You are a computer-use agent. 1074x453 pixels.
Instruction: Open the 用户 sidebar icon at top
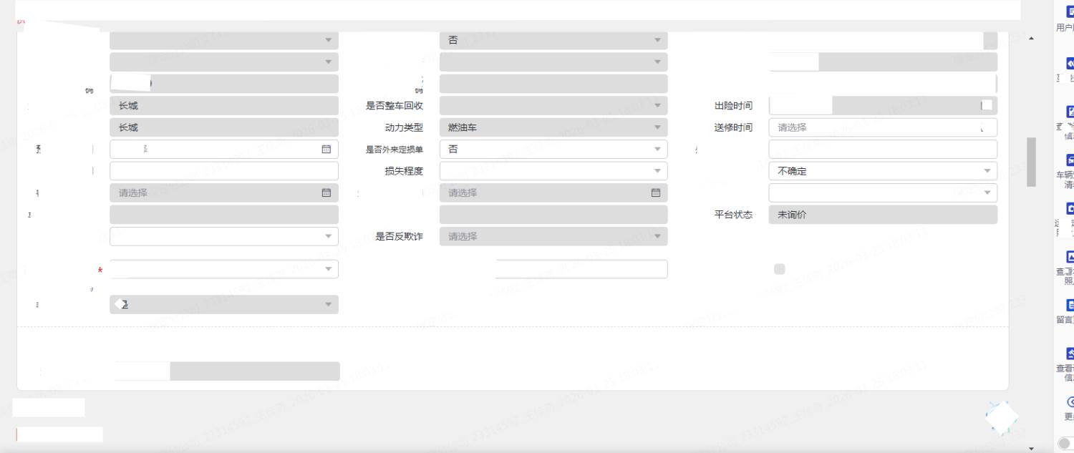pyautogui.click(x=1070, y=11)
